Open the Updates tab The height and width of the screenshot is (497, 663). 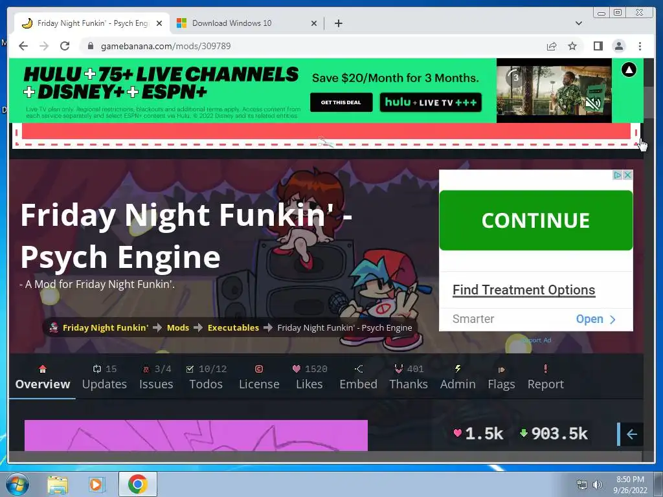(x=104, y=377)
